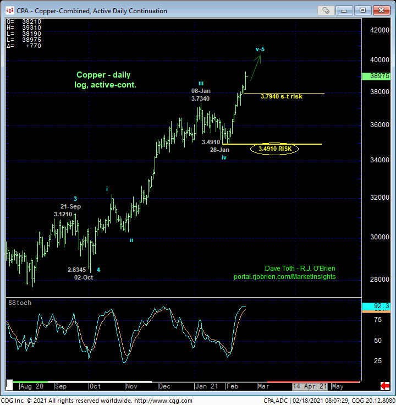396x405 pixels.
Task: Click the Aug 20 label on time axis
Action: (x=33, y=386)
